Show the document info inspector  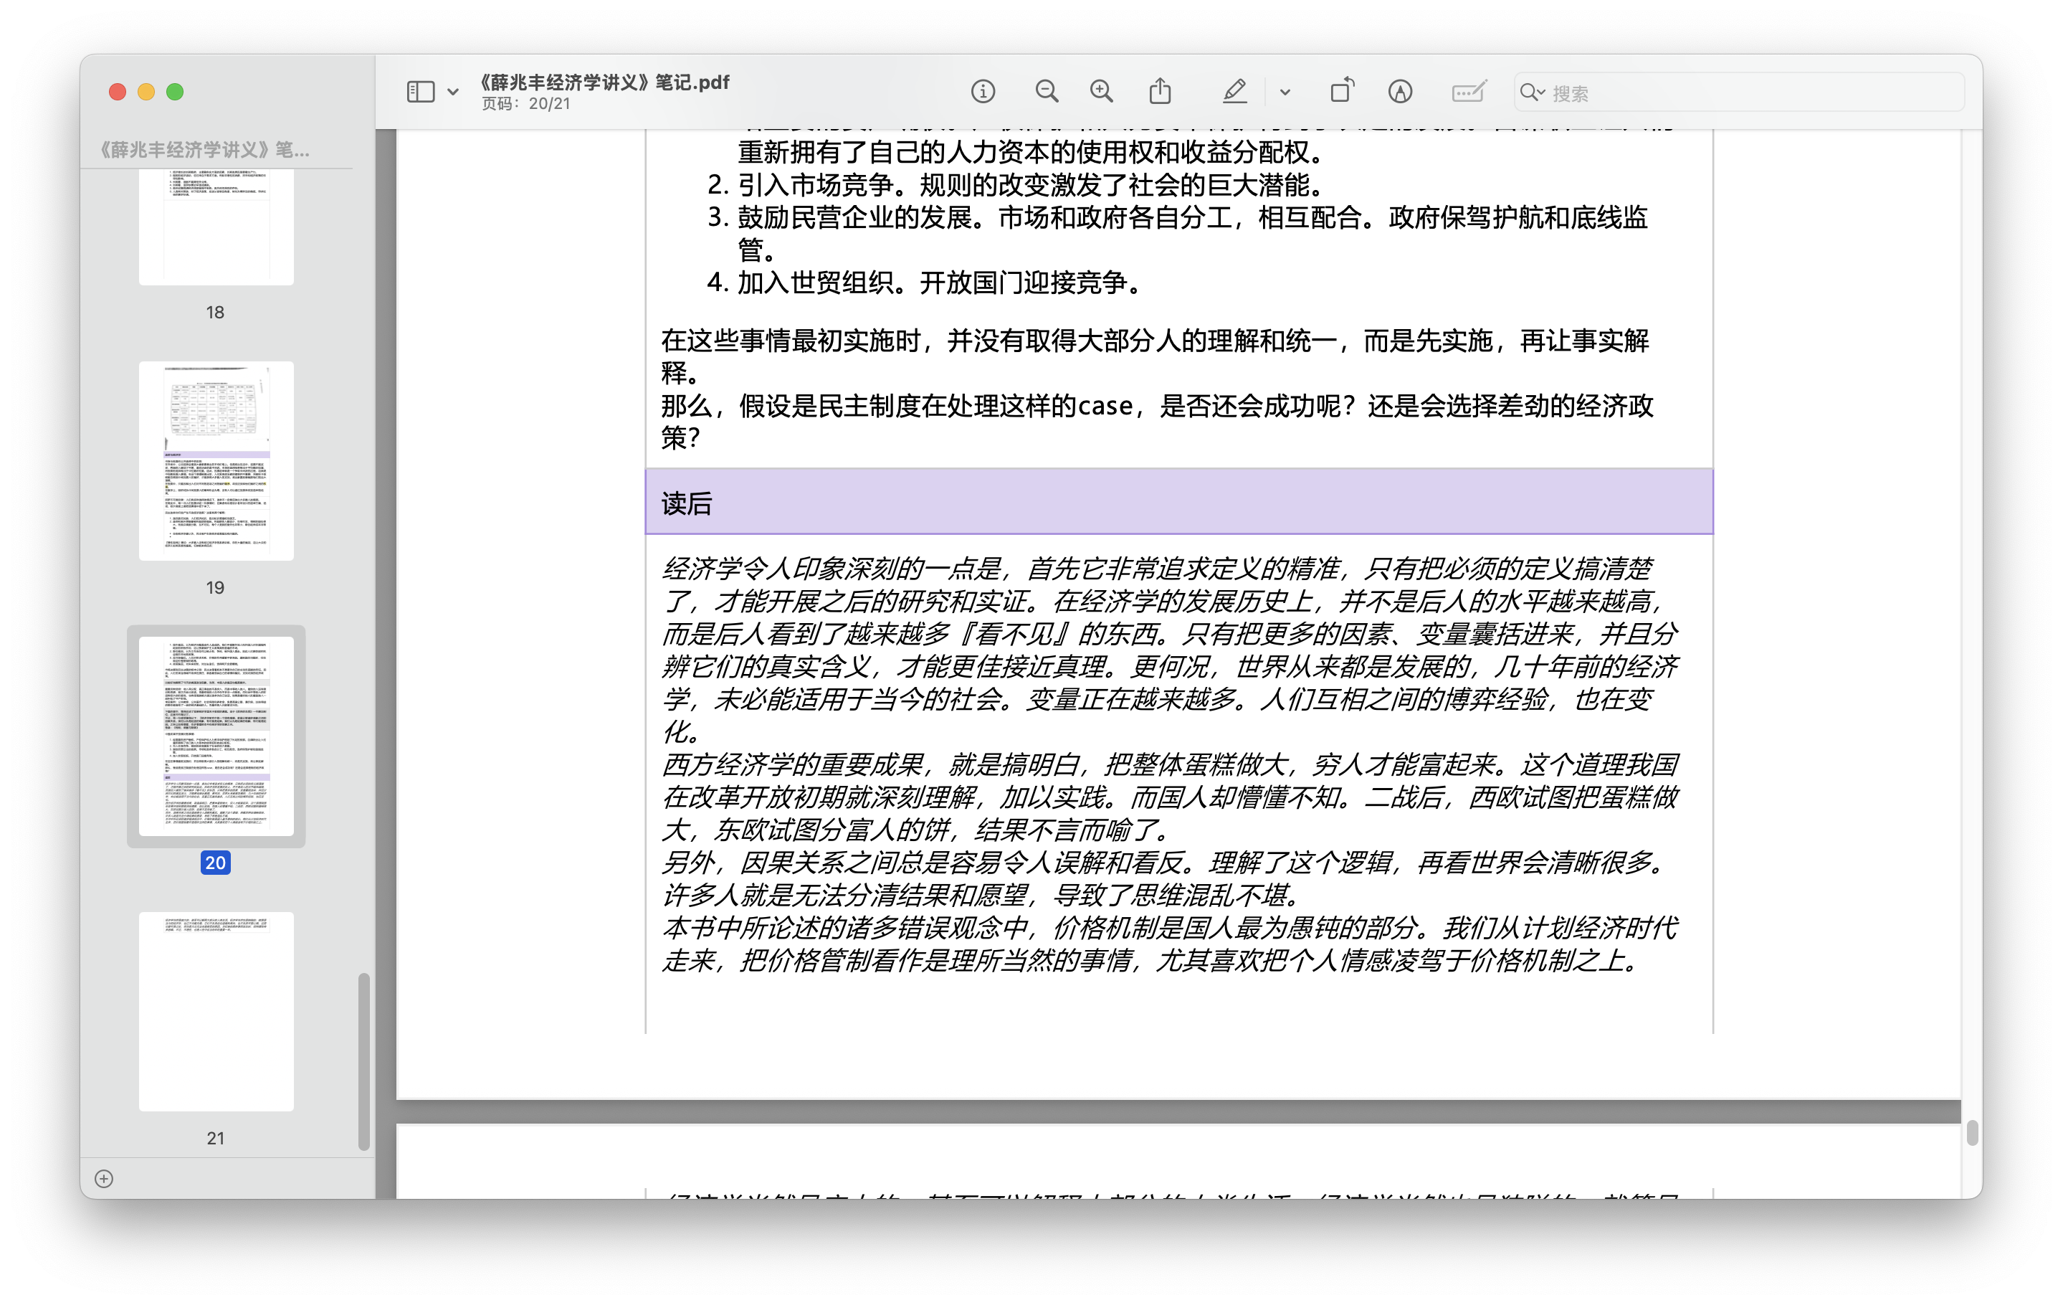983,92
